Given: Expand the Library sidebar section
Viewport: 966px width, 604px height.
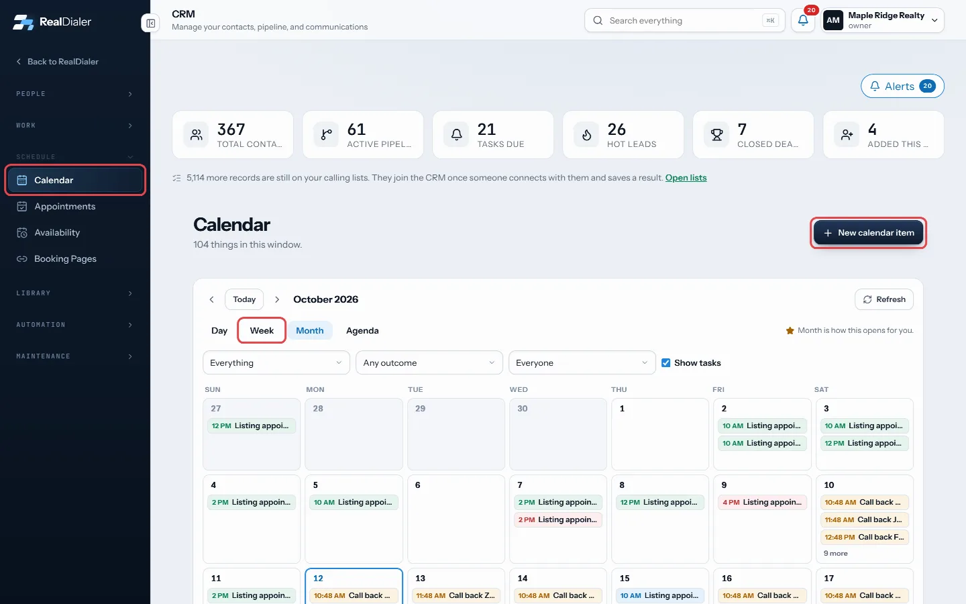Looking at the screenshot, I should pos(75,293).
